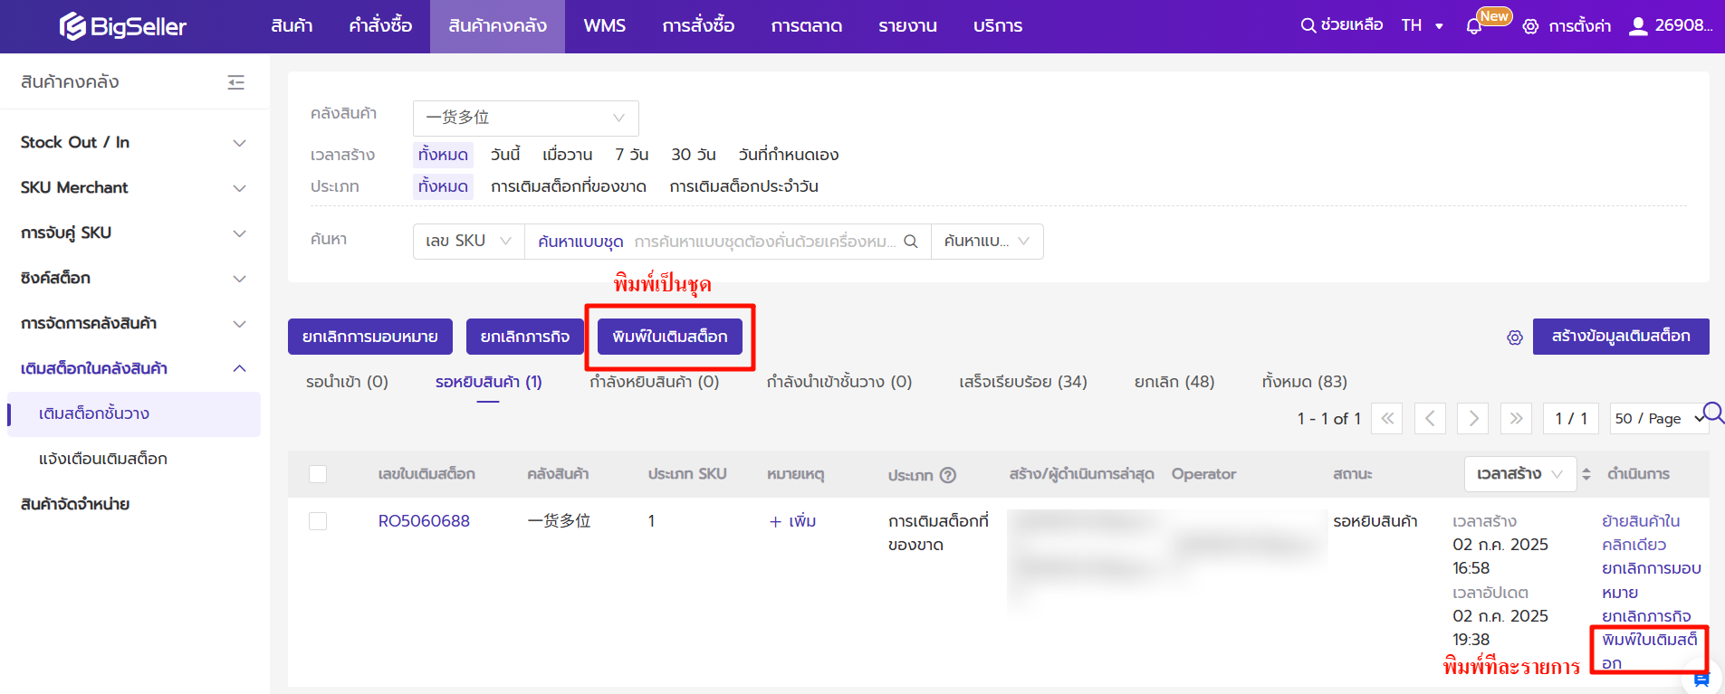
Task: Open the ค้นหาแบบ match mode dropdown
Action: 987,242
